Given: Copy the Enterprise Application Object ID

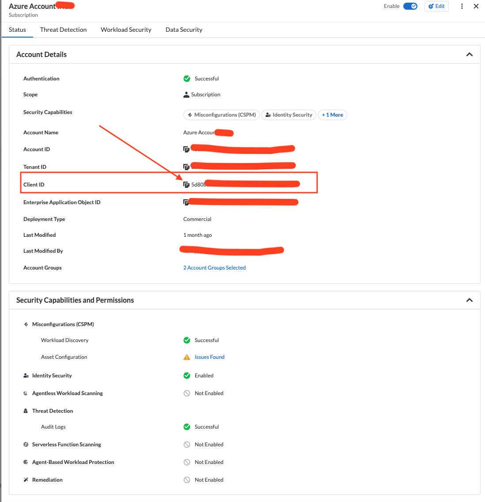Looking at the screenshot, I should pos(186,202).
